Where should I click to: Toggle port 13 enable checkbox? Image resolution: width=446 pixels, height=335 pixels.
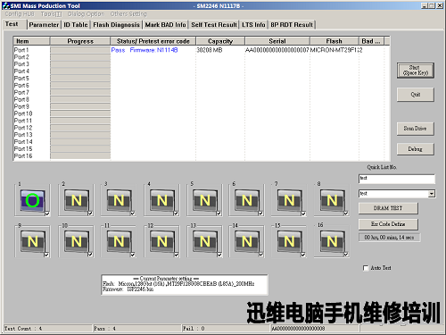point(219,255)
